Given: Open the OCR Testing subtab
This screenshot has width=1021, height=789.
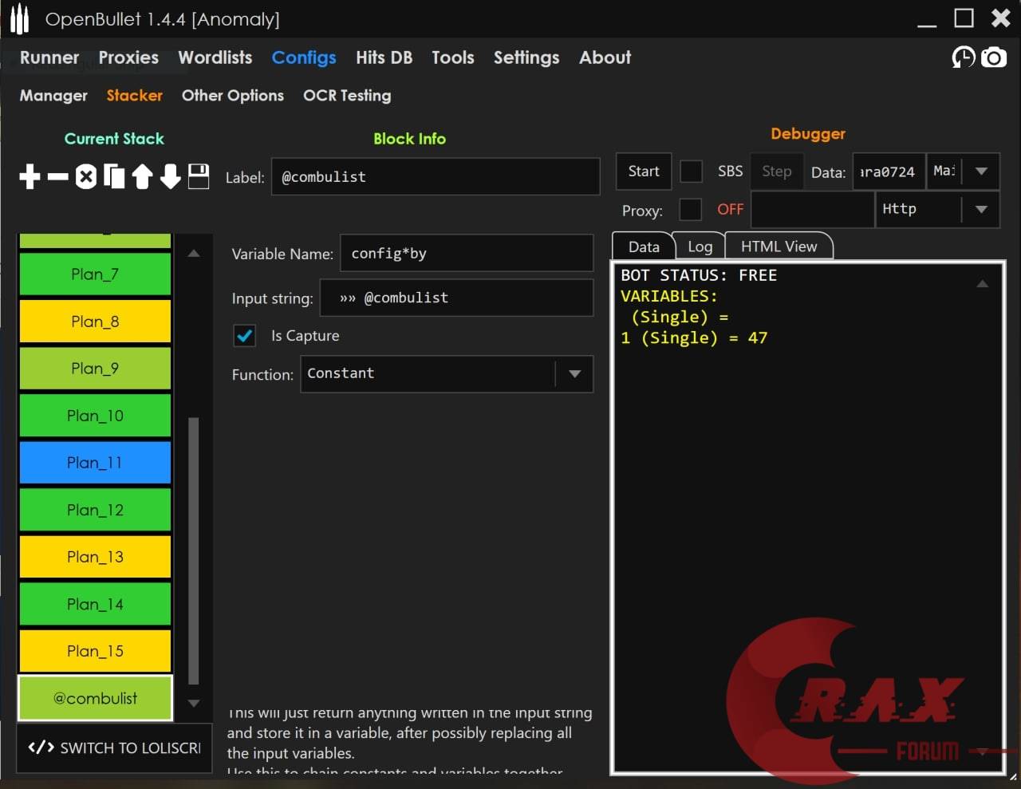Looking at the screenshot, I should pos(347,96).
